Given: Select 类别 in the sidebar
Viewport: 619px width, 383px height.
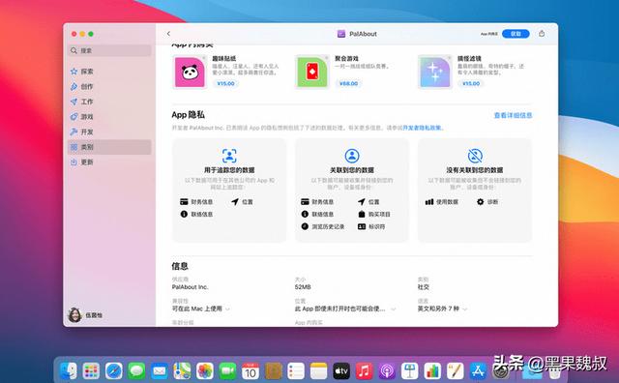Looking at the screenshot, I should point(109,147).
